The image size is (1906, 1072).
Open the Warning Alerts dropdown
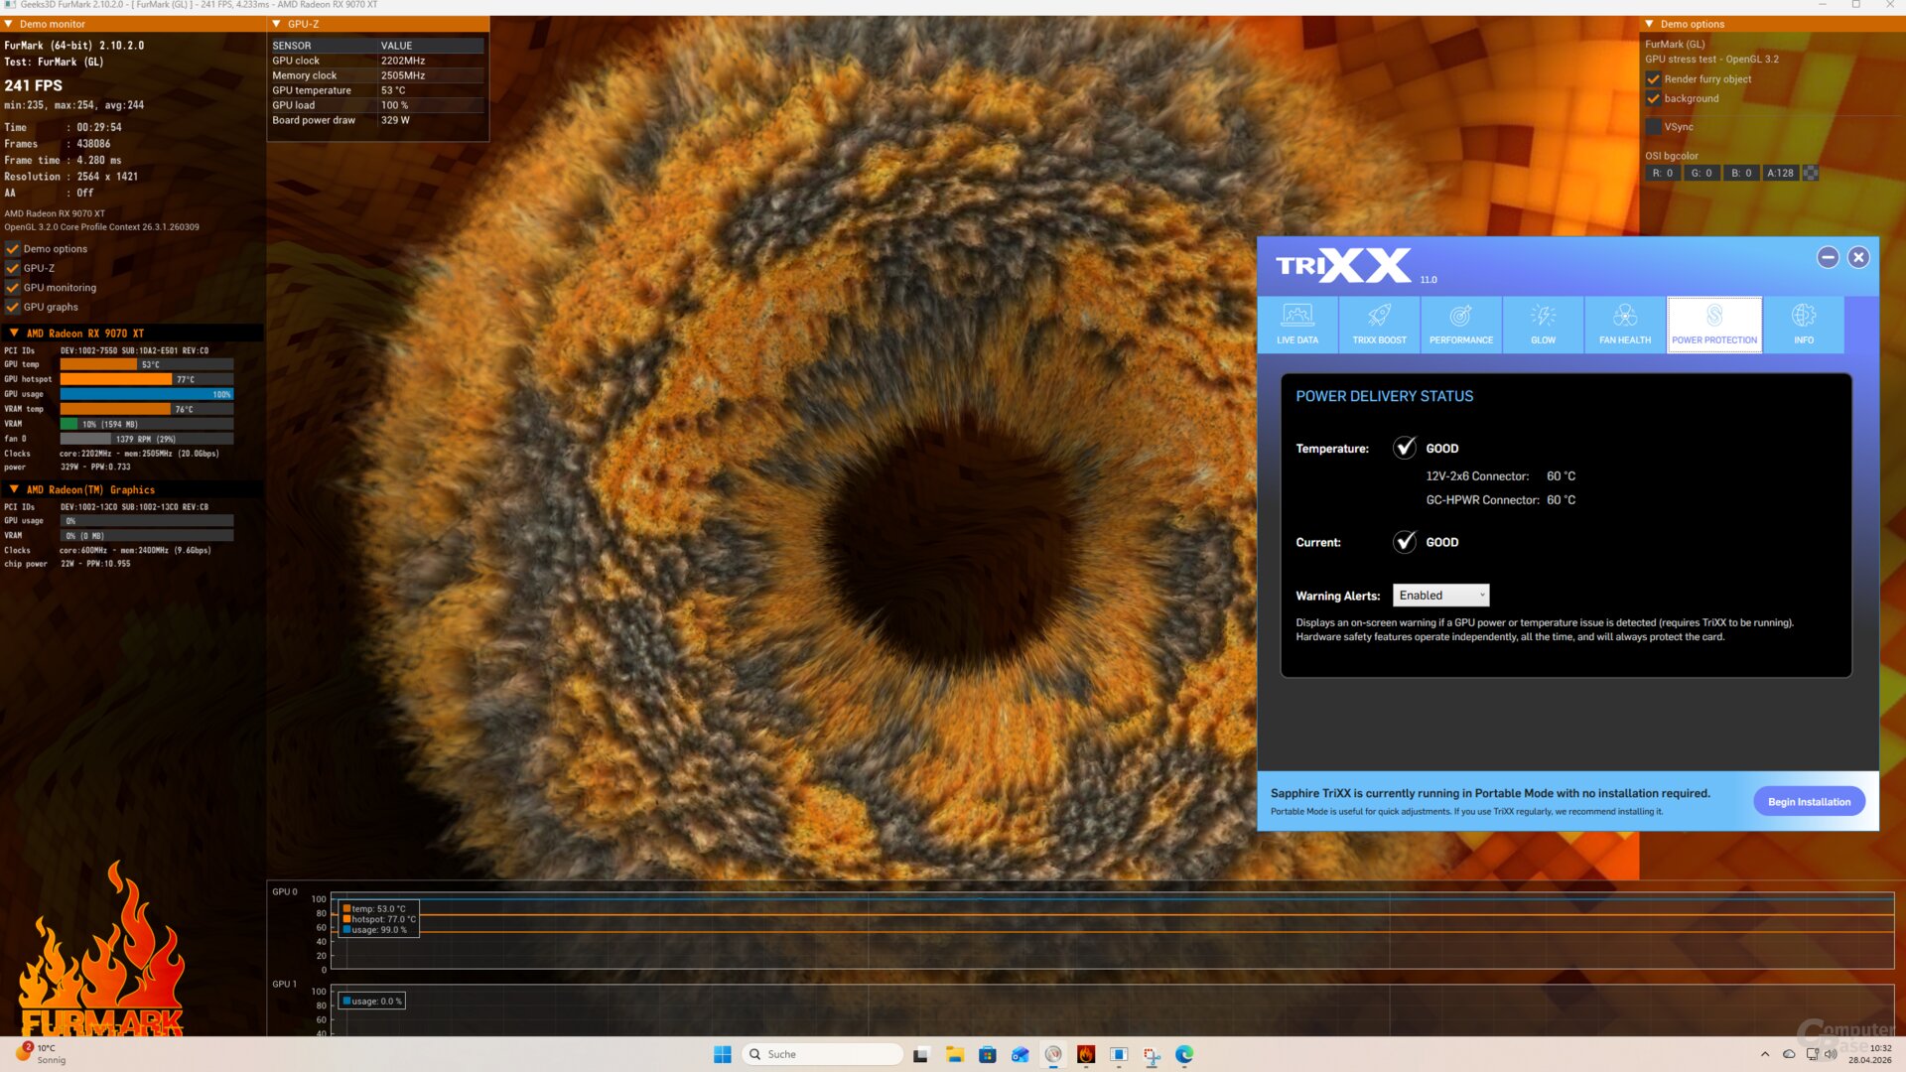pyautogui.click(x=1440, y=596)
